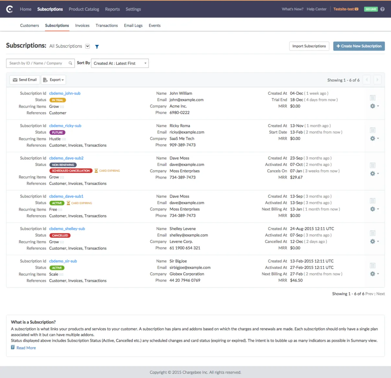Image resolution: width=391 pixels, height=378 pixels.
Task: Expand the All Subscriptions view dropdown
Action: point(87,46)
